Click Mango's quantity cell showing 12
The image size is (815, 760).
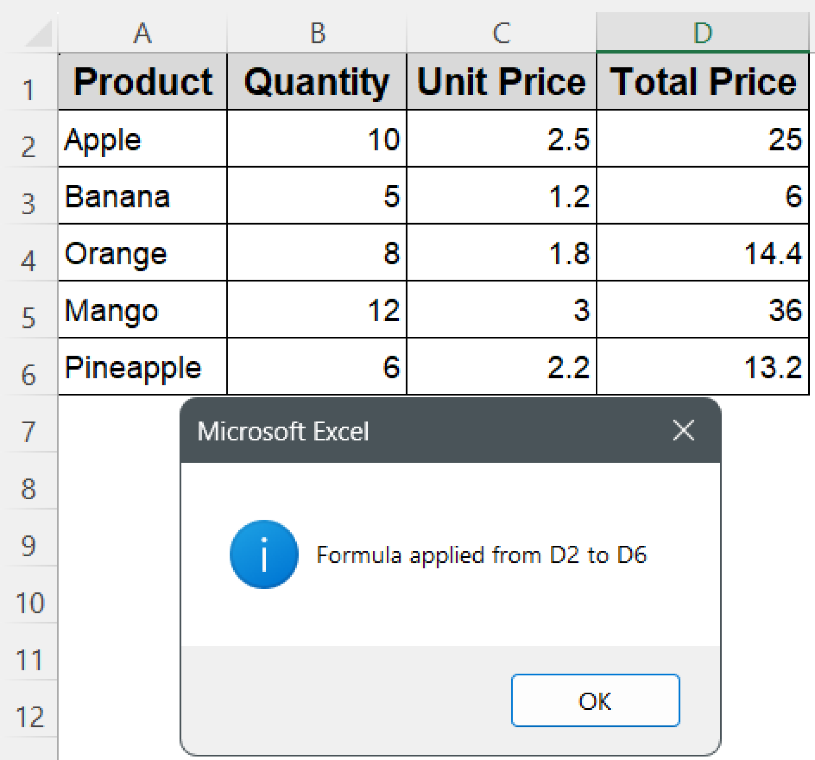(317, 310)
